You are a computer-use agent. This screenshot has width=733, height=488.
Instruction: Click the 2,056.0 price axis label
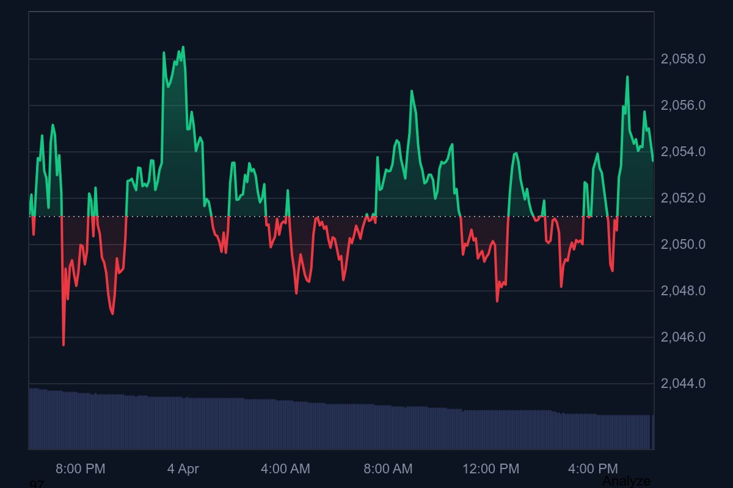[x=683, y=106]
